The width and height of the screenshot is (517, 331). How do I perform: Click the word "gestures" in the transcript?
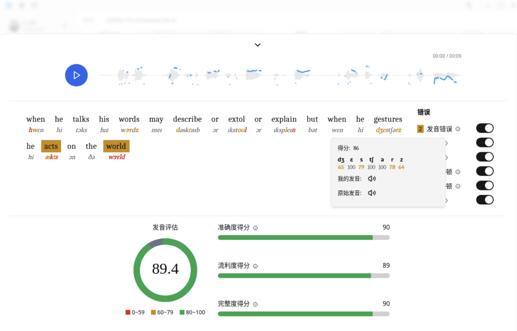[388, 119]
